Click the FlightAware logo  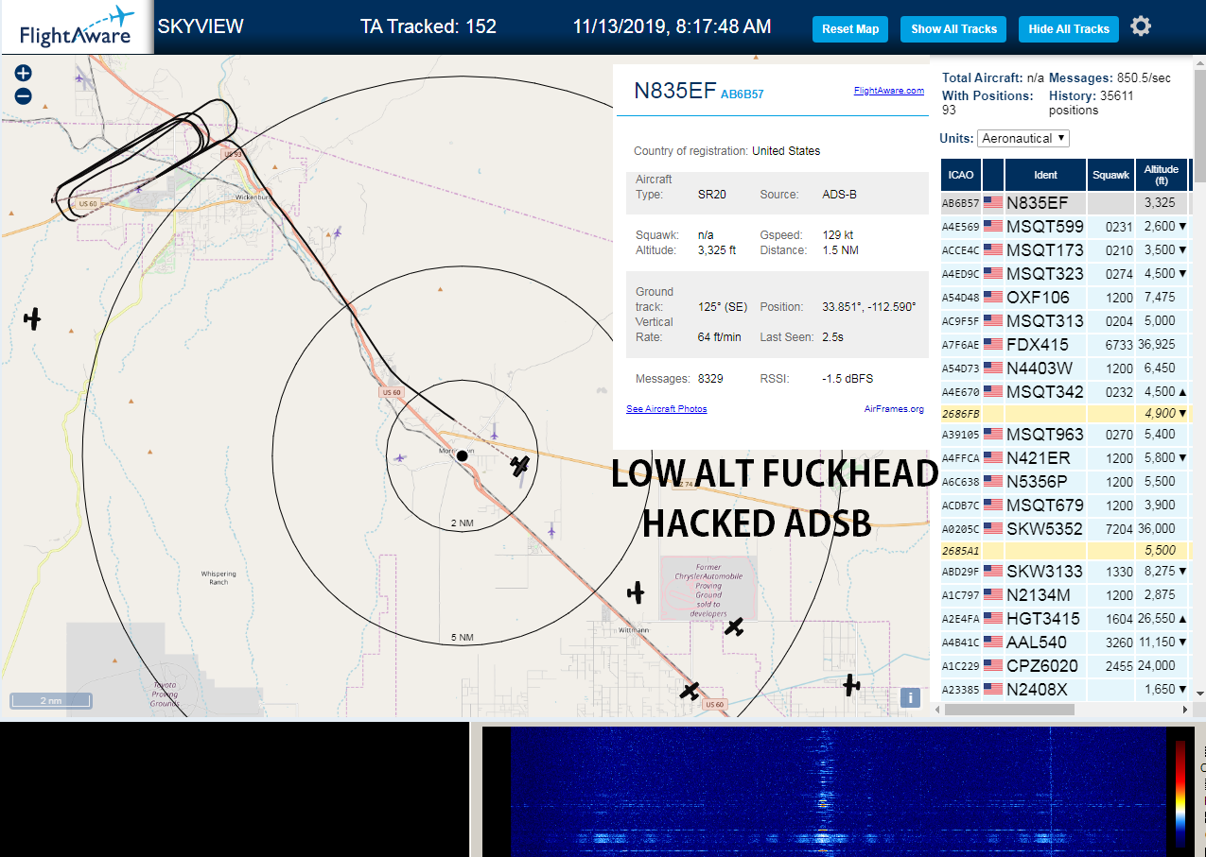[x=77, y=27]
